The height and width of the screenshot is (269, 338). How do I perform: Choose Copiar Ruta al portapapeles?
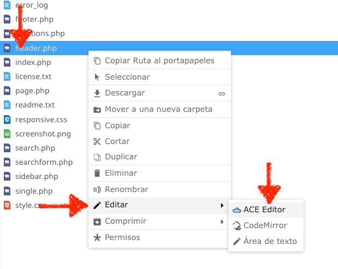click(159, 61)
